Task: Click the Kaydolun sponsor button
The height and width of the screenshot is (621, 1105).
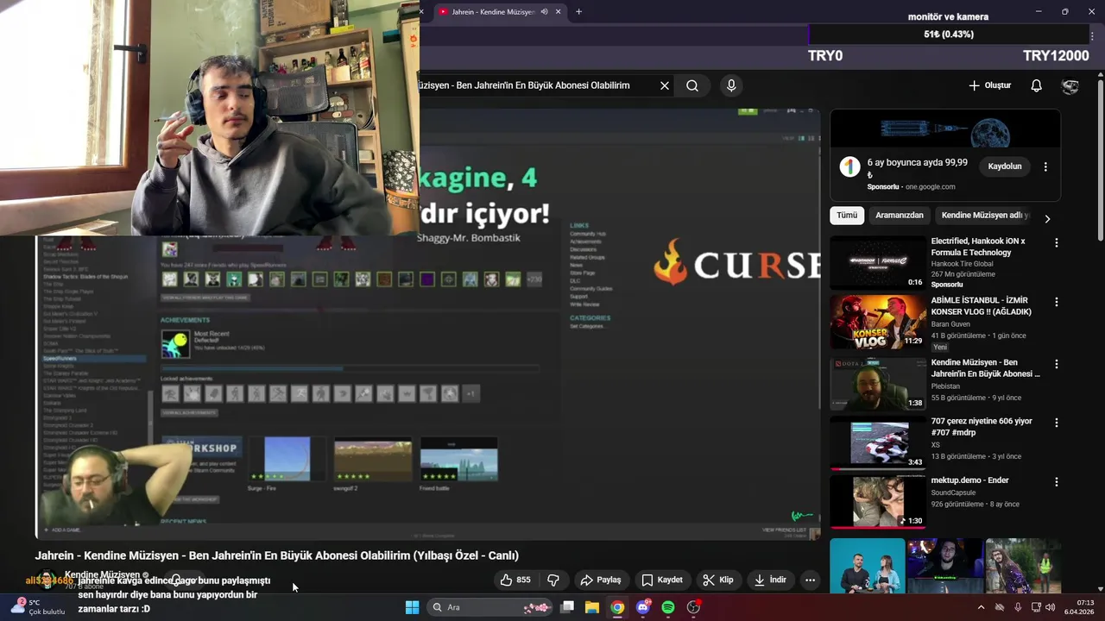Action: tap(1005, 166)
